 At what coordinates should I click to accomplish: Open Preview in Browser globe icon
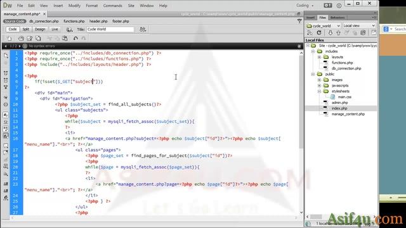coord(69,29)
